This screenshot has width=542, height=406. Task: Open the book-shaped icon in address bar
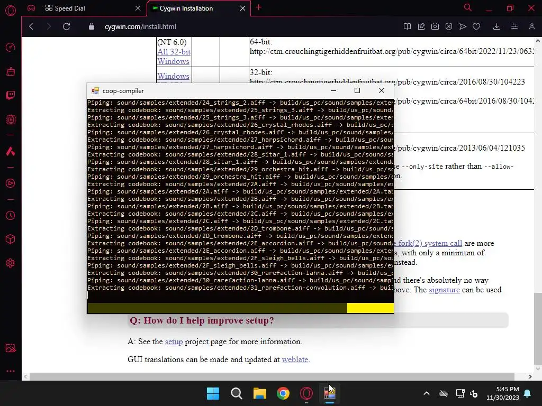pos(407,26)
